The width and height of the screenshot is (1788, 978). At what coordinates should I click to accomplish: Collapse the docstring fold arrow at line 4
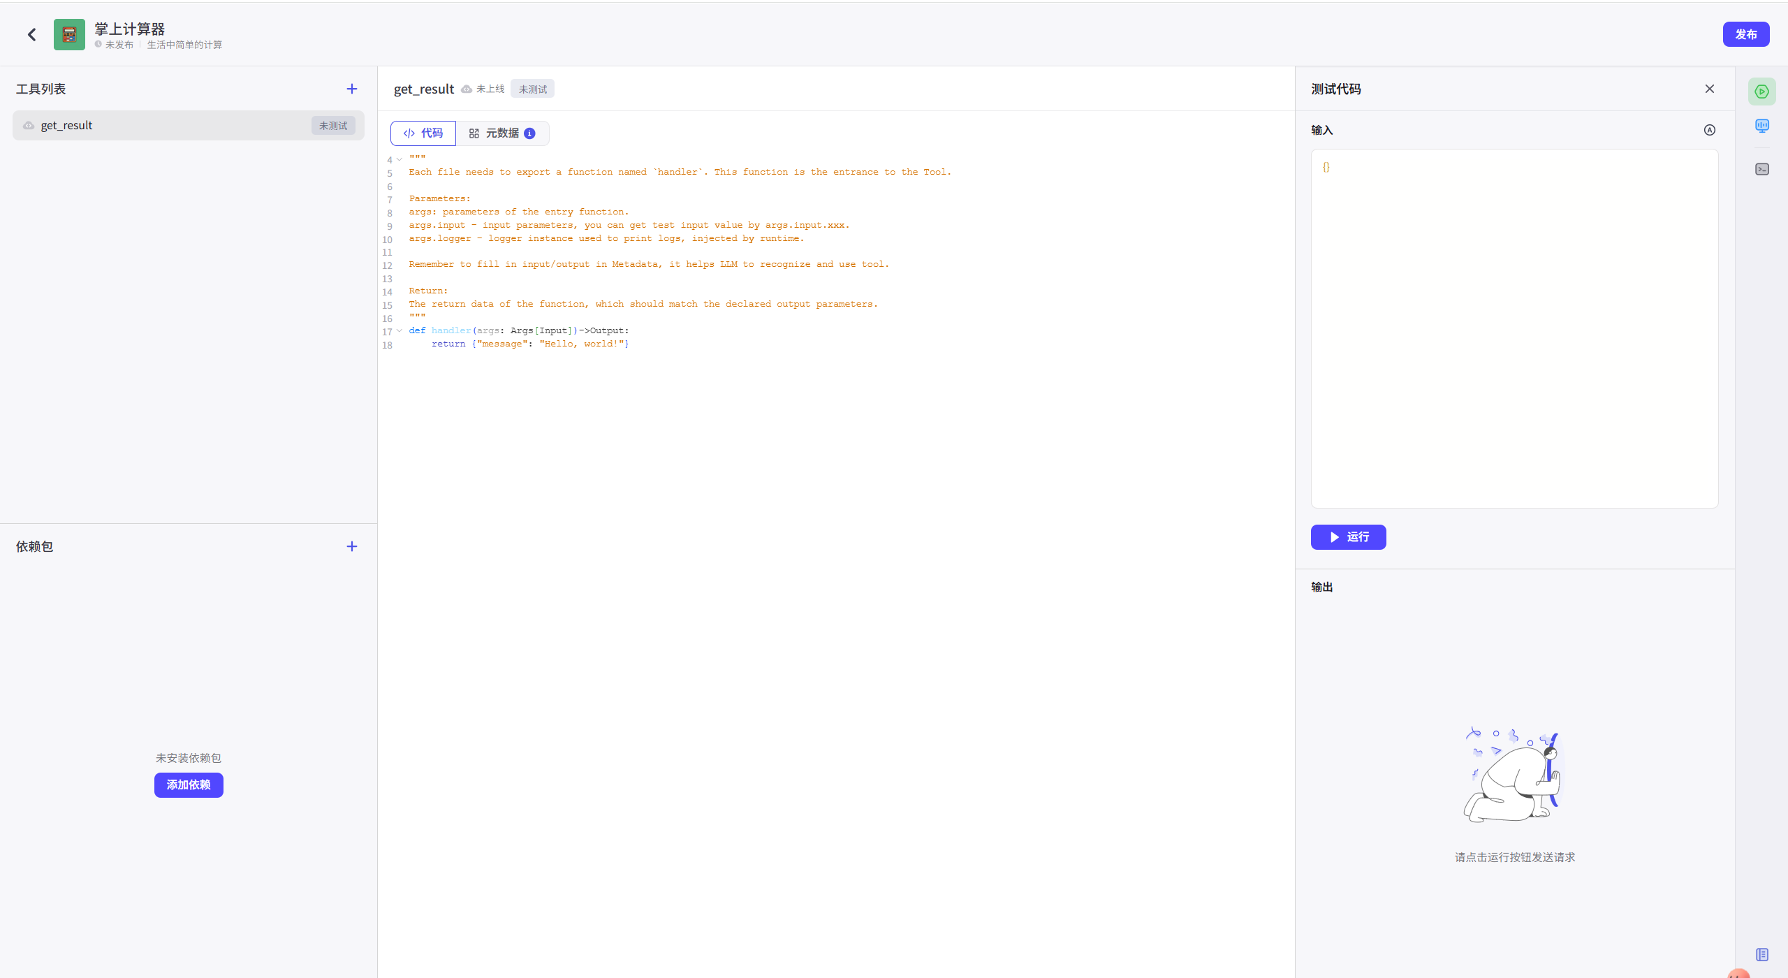(400, 159)
